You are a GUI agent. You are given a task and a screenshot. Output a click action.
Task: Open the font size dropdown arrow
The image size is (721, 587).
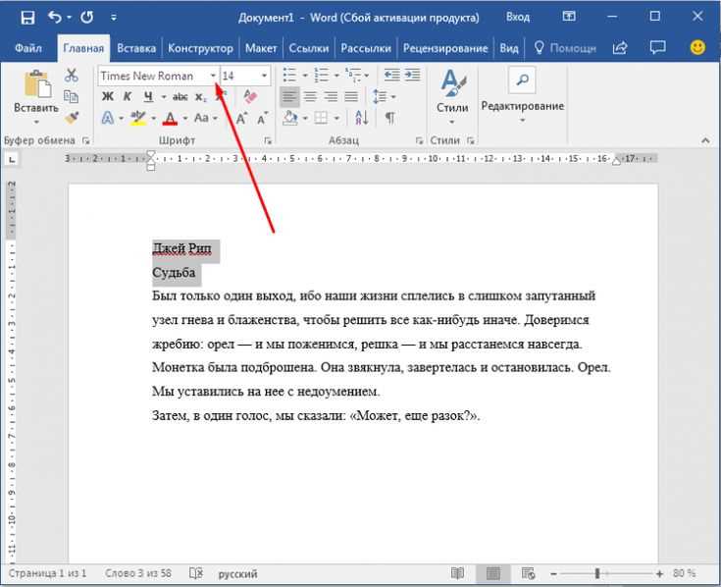point(264,76)
